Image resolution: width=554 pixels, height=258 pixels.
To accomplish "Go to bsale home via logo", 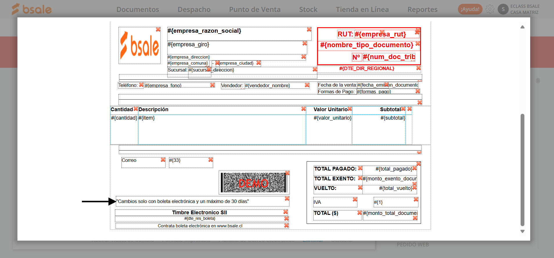I will (x=31, y=9).
